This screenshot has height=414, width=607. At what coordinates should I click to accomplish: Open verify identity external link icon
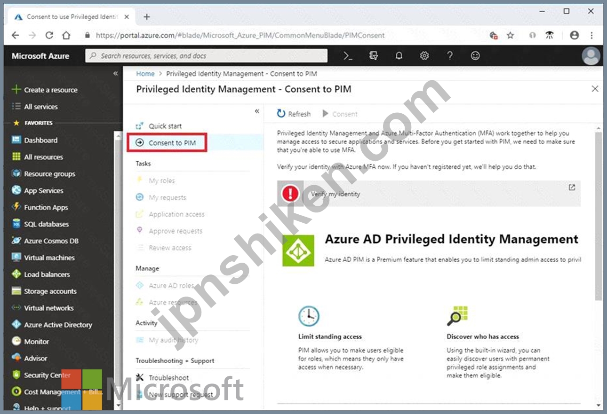coord(572,187)
